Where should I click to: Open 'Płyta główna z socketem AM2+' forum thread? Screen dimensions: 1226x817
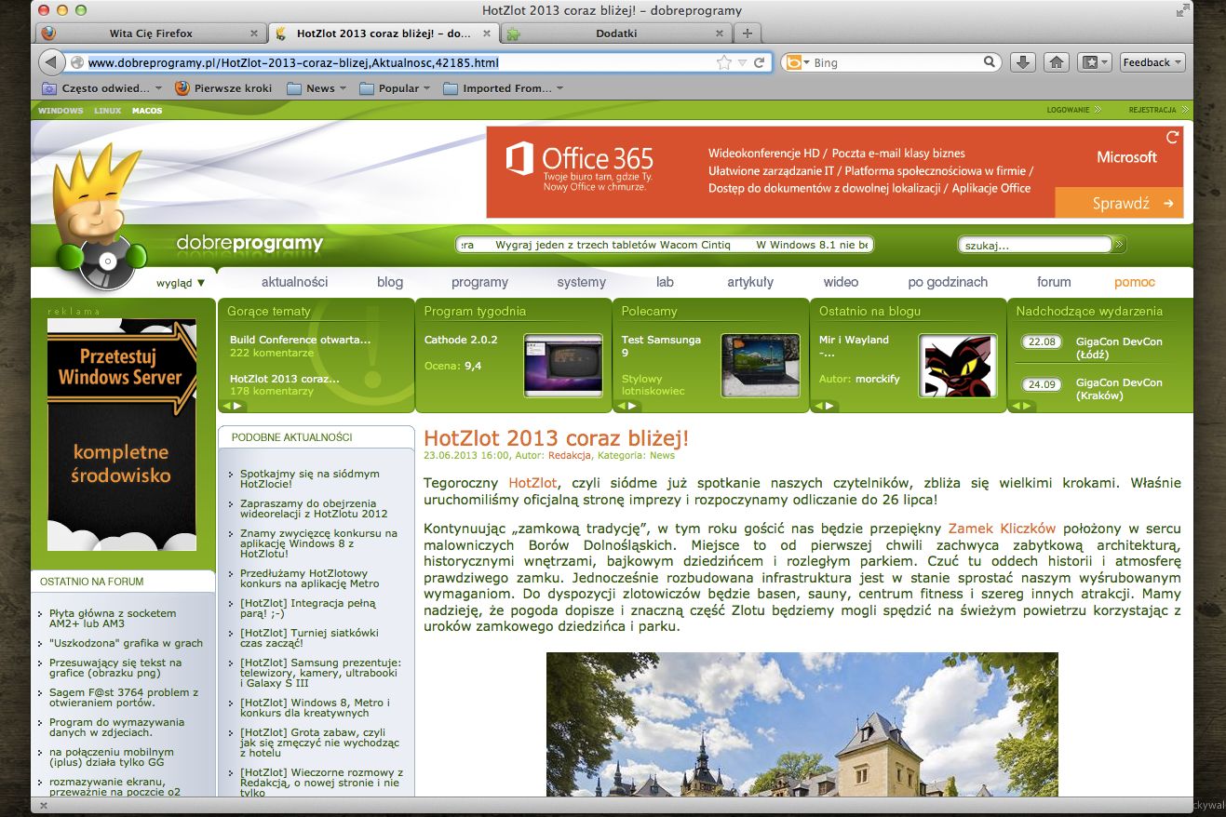[x=113, y=619]
